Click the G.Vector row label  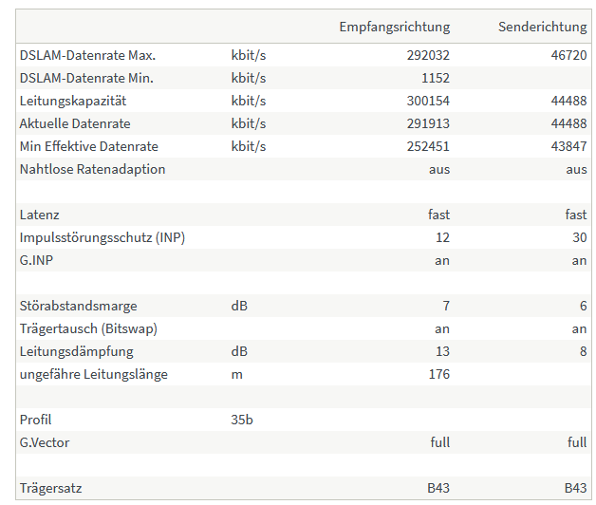click(x=44, y=443)
